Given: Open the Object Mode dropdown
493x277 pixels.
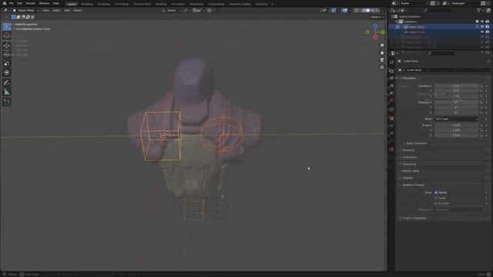Looking at the screenshot, I should (x=25, y=10).
